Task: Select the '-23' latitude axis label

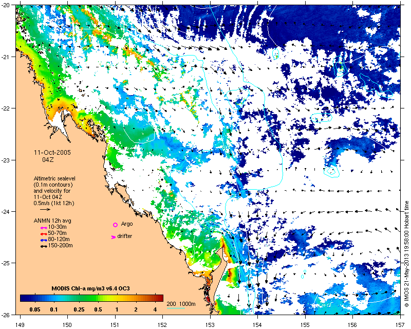Action: coord(5,160)
